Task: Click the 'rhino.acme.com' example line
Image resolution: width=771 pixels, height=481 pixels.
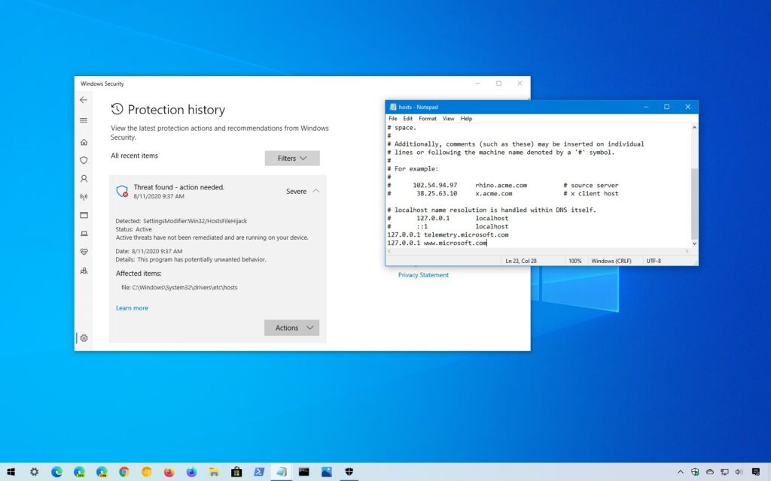Action: [502, 185]
